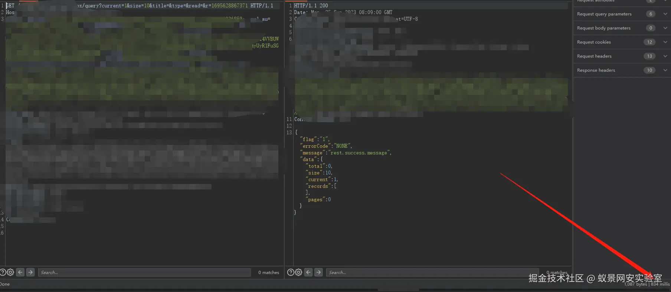
Task: Click the body parameters count badge 0
Action: tap(650, 28)
